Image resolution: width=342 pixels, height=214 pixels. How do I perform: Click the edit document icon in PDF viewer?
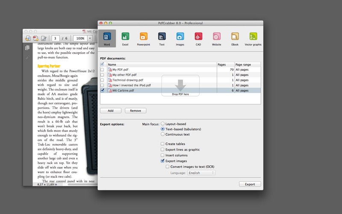pyautogui.click(x=44, y=39)
